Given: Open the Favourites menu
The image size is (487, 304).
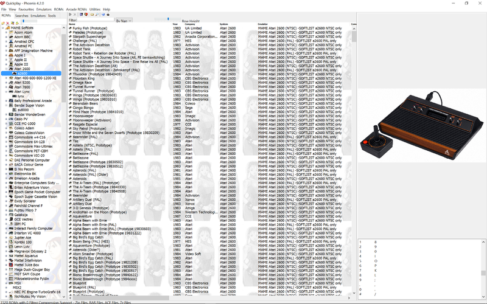Looking at the screenshot, I should [x=26, y=9].
